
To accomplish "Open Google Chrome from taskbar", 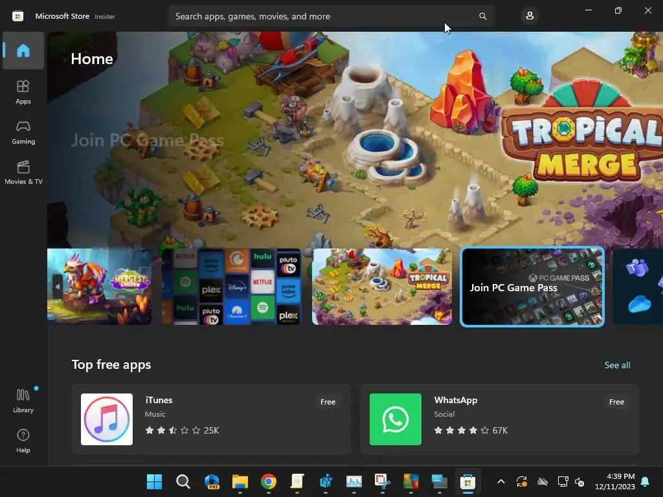I will (x=269, y=481).
